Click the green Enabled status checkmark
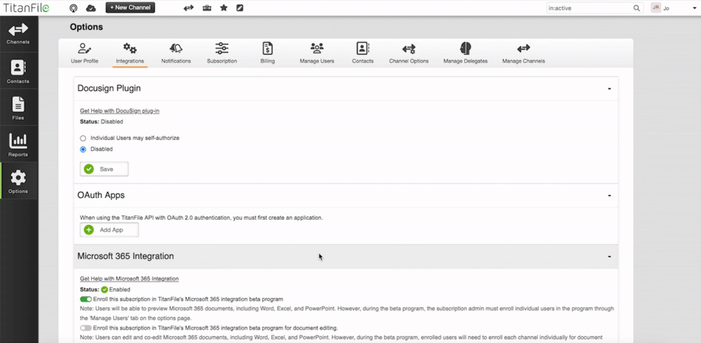This screenshot has height=343, width=701. click(x=104, y=289)
